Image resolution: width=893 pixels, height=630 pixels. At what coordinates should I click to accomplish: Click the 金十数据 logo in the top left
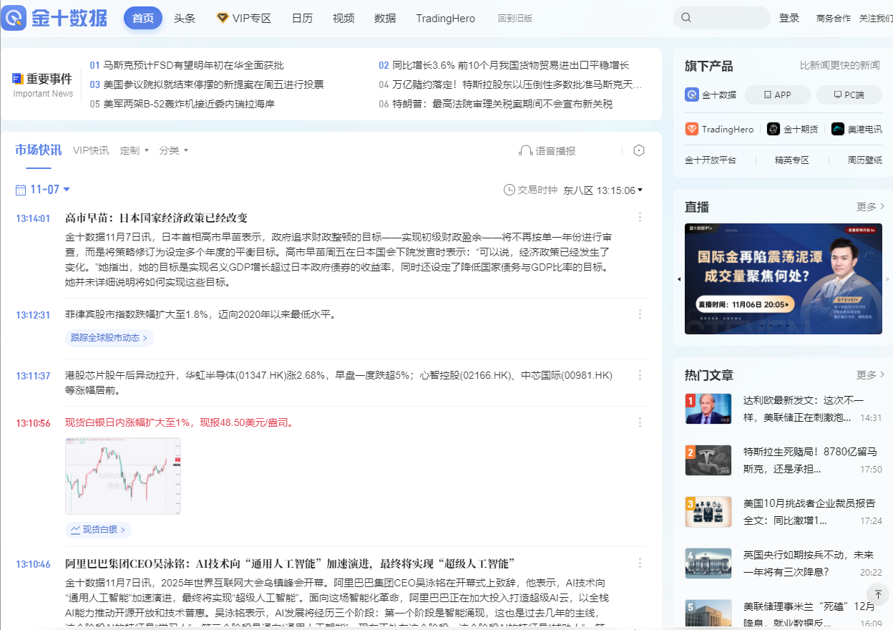click(x=54, y=18)
